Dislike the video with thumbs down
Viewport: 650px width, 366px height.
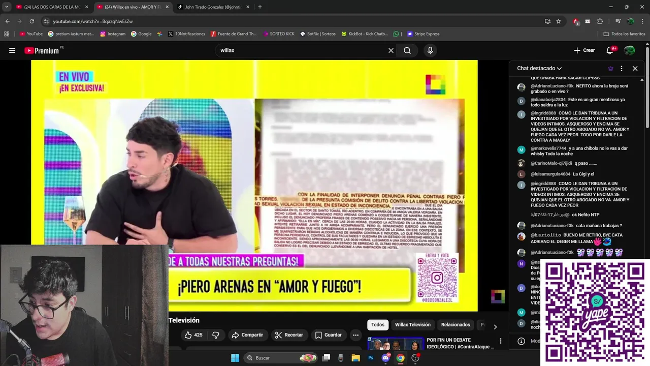click(x=216, y=335)
